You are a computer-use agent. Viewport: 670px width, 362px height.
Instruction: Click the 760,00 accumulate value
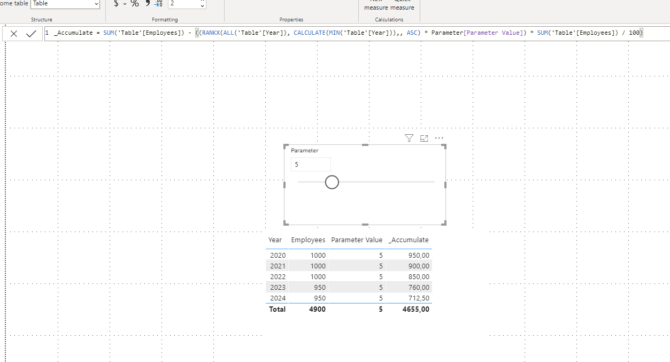[x=419, y=288]
